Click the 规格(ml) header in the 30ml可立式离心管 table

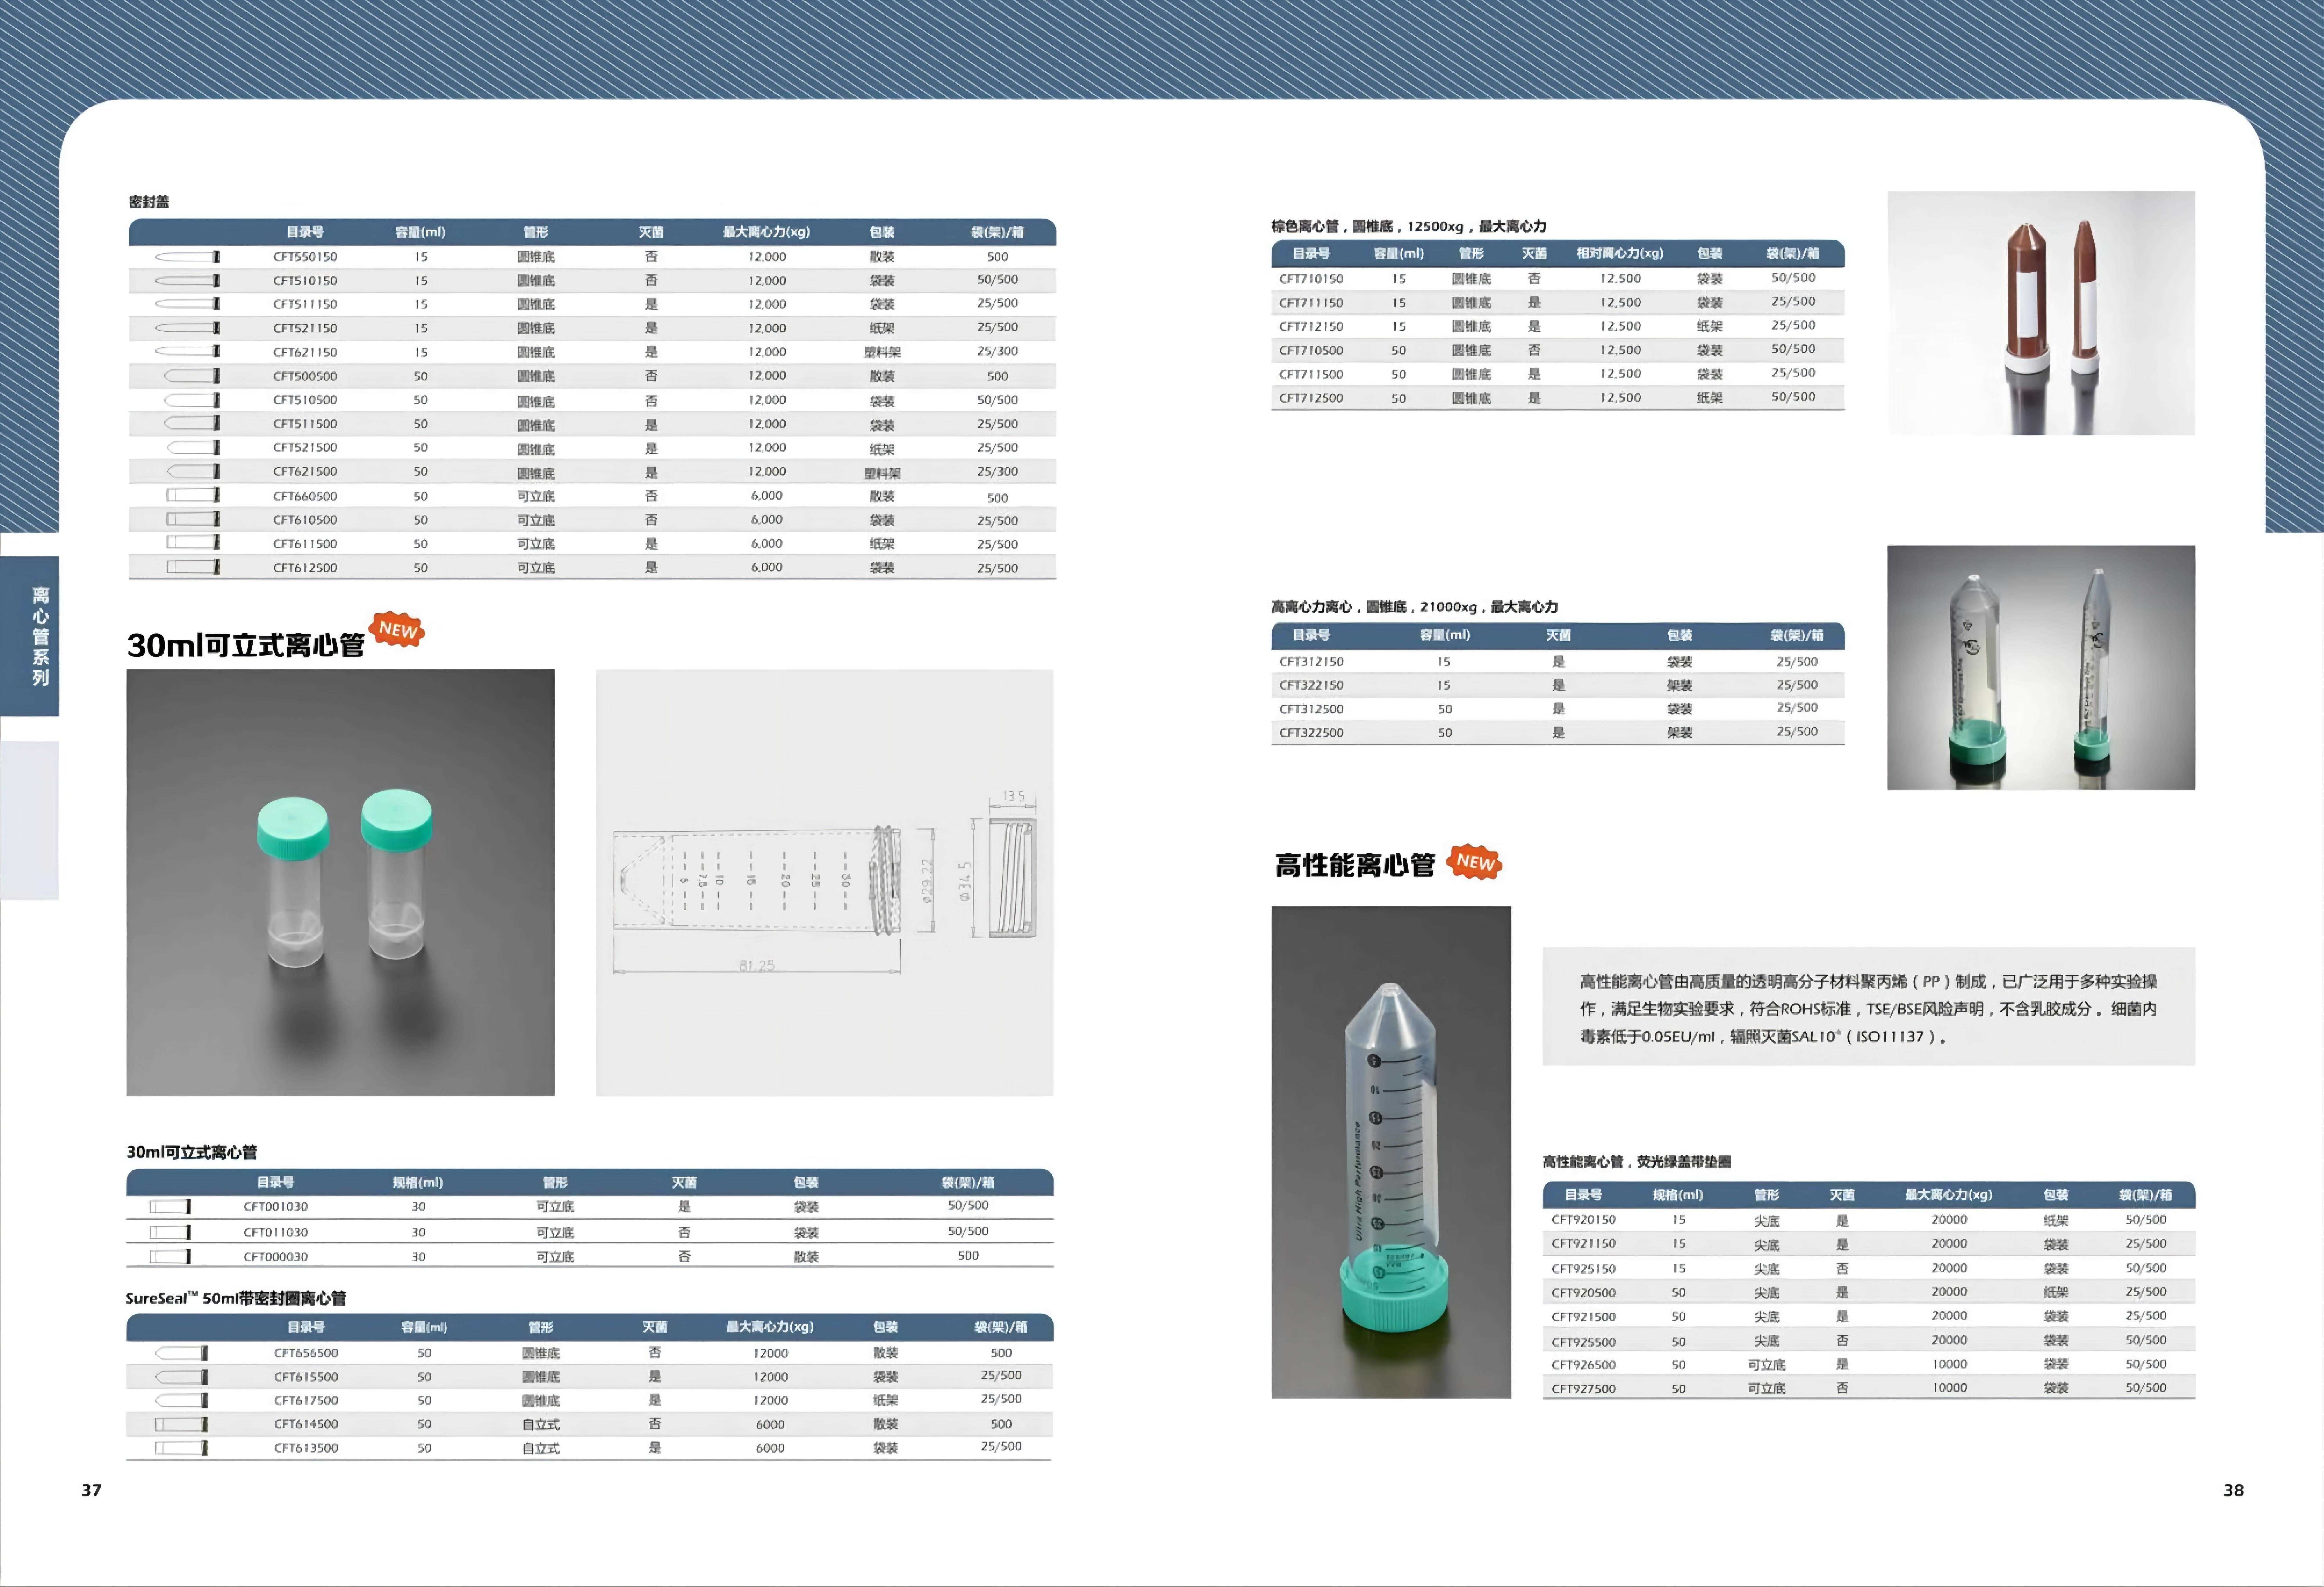[x=418, y=1183]
